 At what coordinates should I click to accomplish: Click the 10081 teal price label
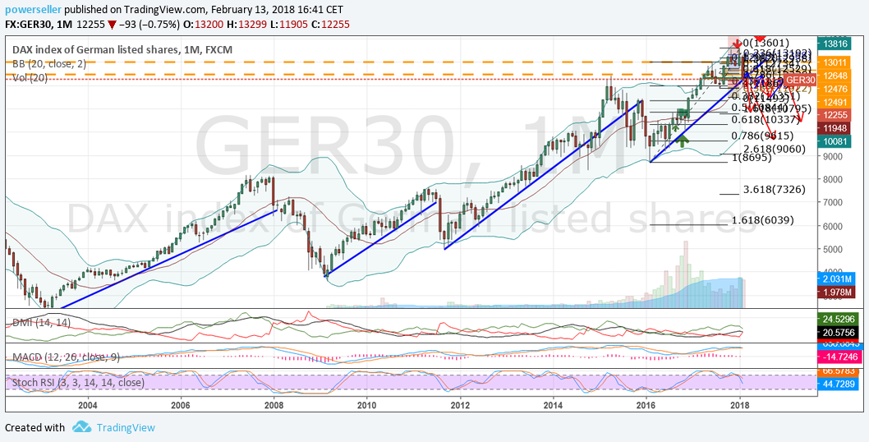coord(834,141)
